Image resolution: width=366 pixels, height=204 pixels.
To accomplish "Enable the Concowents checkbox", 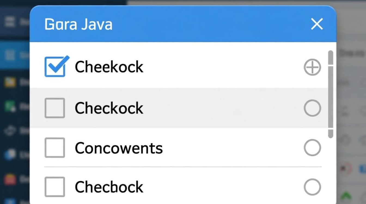I will 54,148.
